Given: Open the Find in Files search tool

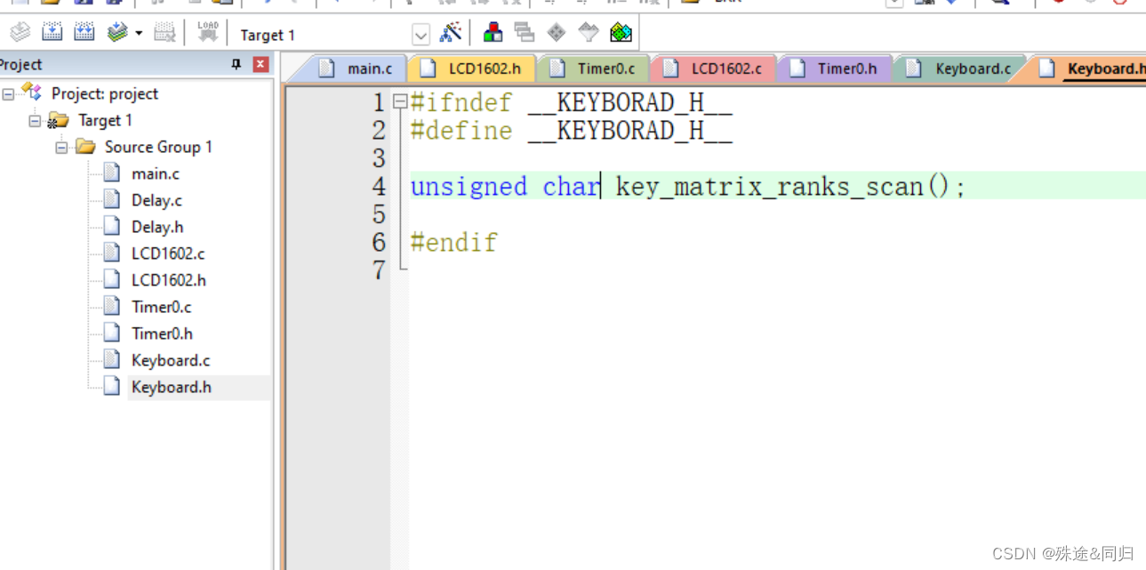Looking at the screenshot, I should tap(925, 4).
